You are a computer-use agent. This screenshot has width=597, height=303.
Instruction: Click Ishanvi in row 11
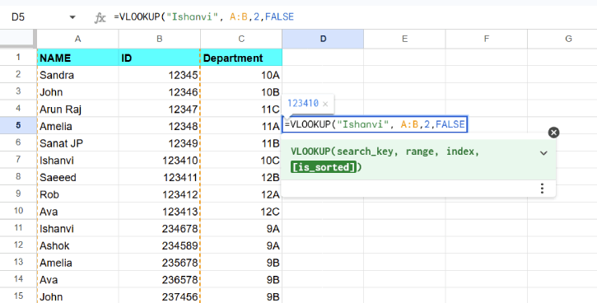tap(77, 228)
